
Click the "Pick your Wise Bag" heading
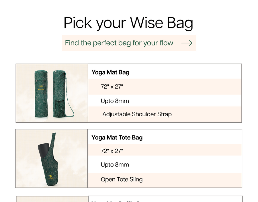click(128, 23)
